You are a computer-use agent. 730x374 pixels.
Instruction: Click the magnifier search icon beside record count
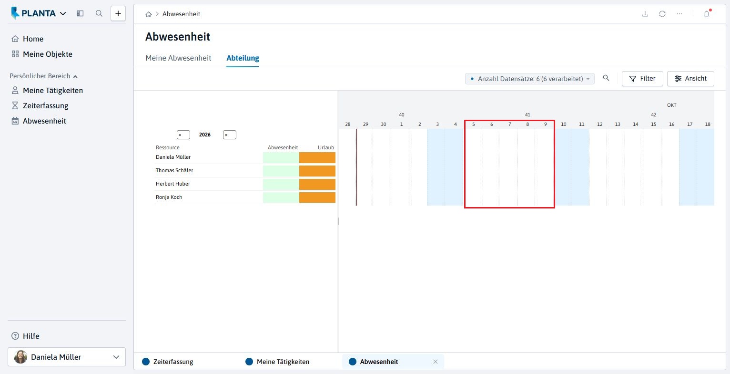pyautogui.click(x=606, y=78)
